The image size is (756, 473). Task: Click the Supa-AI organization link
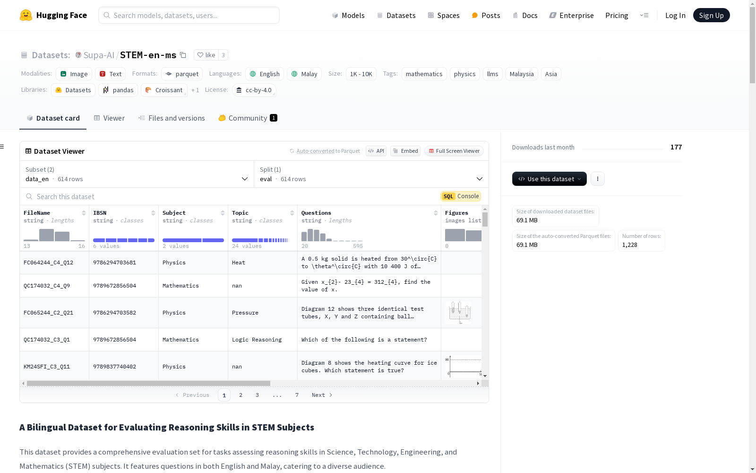(x=99, y=55)
